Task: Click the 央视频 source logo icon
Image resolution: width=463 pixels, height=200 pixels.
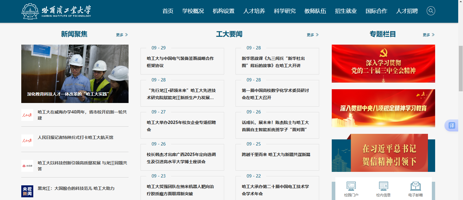Action: click(x=27, y=166)
